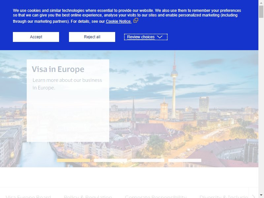Show the fourth carousel slide indicator
264x198 pixels.
185,160
